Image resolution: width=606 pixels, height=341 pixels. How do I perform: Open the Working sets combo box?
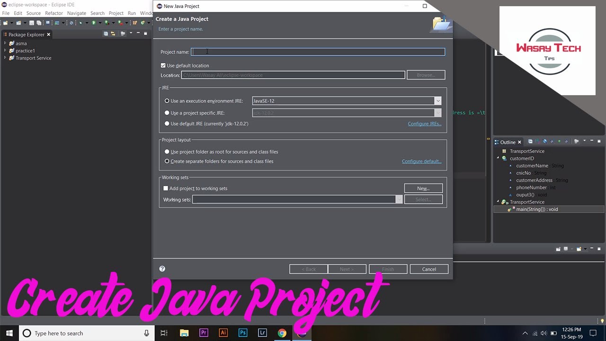(x=297, y=199)
